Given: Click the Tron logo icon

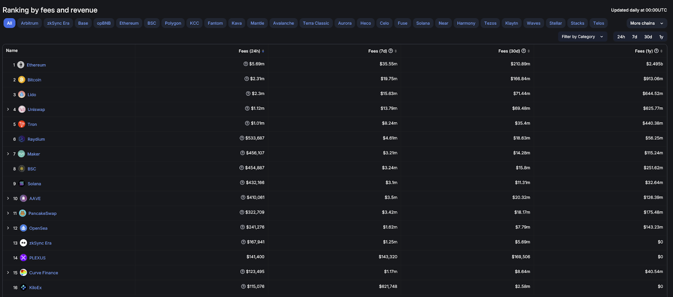Looking at the screenshot, I should (x=21, y=124).
